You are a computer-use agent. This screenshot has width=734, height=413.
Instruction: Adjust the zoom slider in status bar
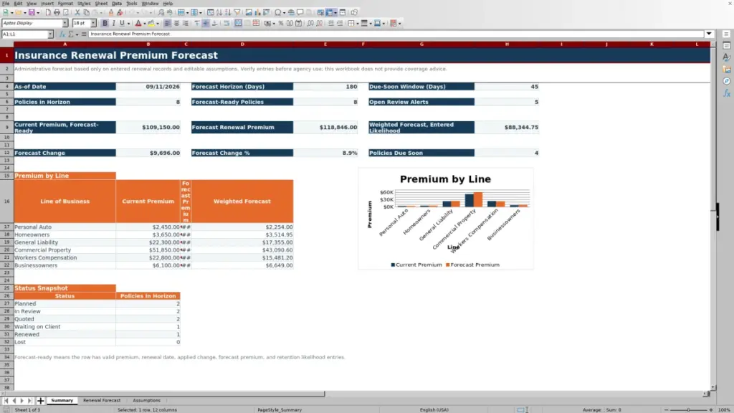[x=688, y=410]
